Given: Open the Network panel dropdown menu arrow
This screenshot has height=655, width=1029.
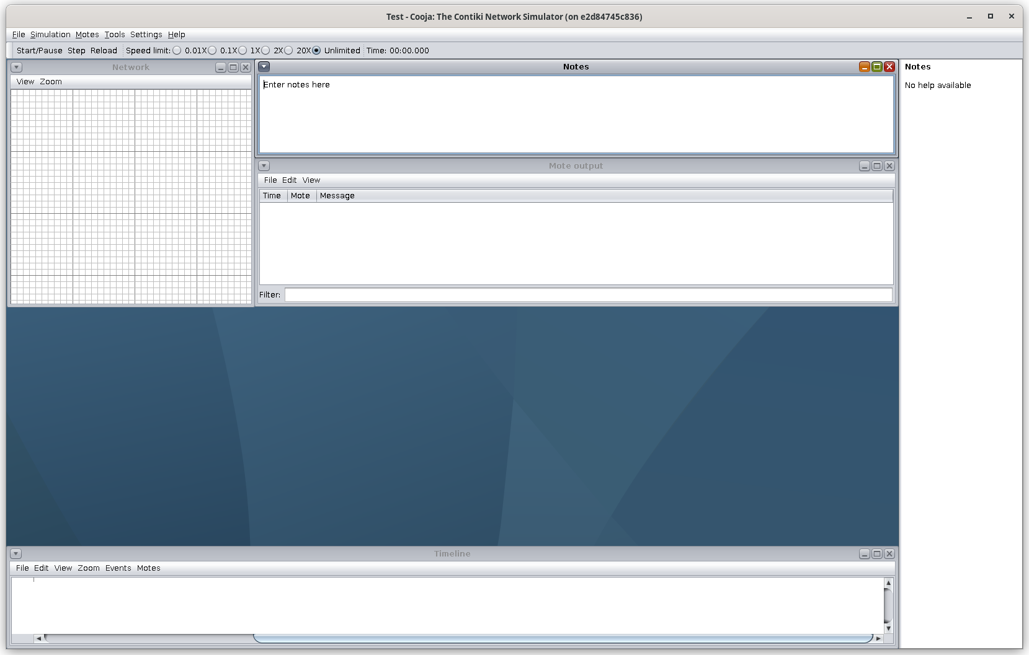Looking at the screenshot, I should tap(17, 67).
